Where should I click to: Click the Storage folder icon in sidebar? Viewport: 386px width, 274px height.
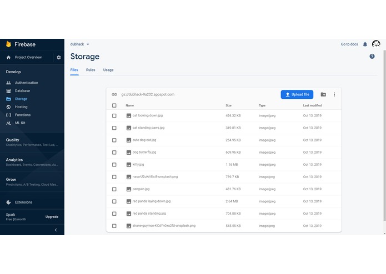coord(9,99)
